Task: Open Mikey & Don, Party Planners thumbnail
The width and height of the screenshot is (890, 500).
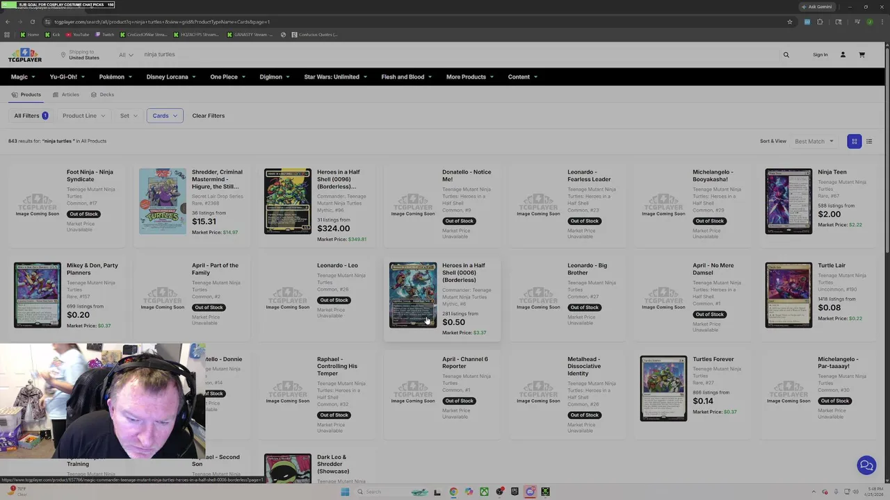Action: point(38,295)
